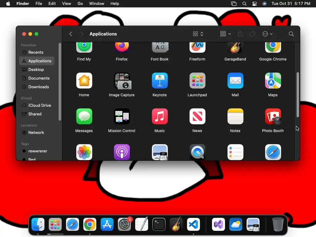
Task: Select Documents in the sidebar
Action: click(x=37, y=78)
